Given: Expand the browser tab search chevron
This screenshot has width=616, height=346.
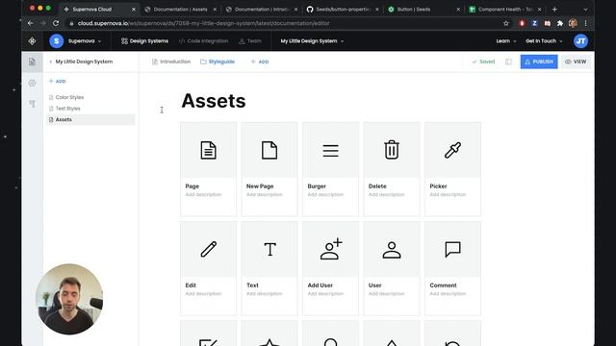Looking at the screenshot, I should [585, 9].
